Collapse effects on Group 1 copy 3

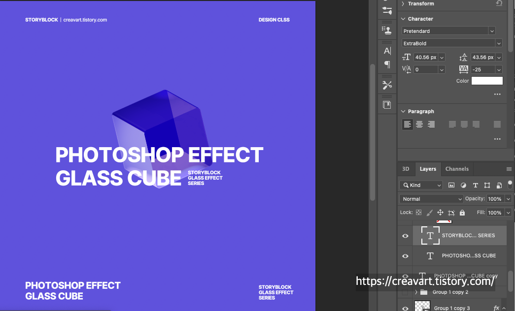pos(504,308)
